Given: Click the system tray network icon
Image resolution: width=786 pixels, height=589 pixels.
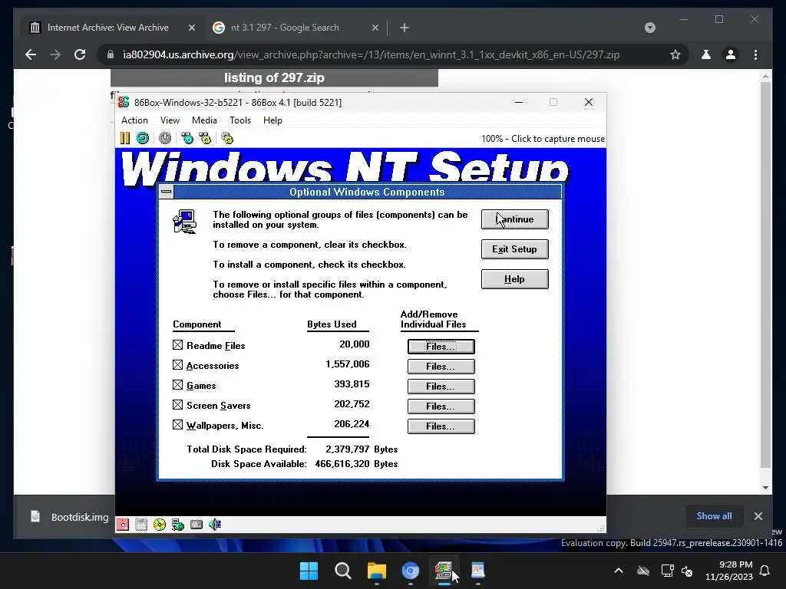Looking at the screenshot, I should [667, 571].
